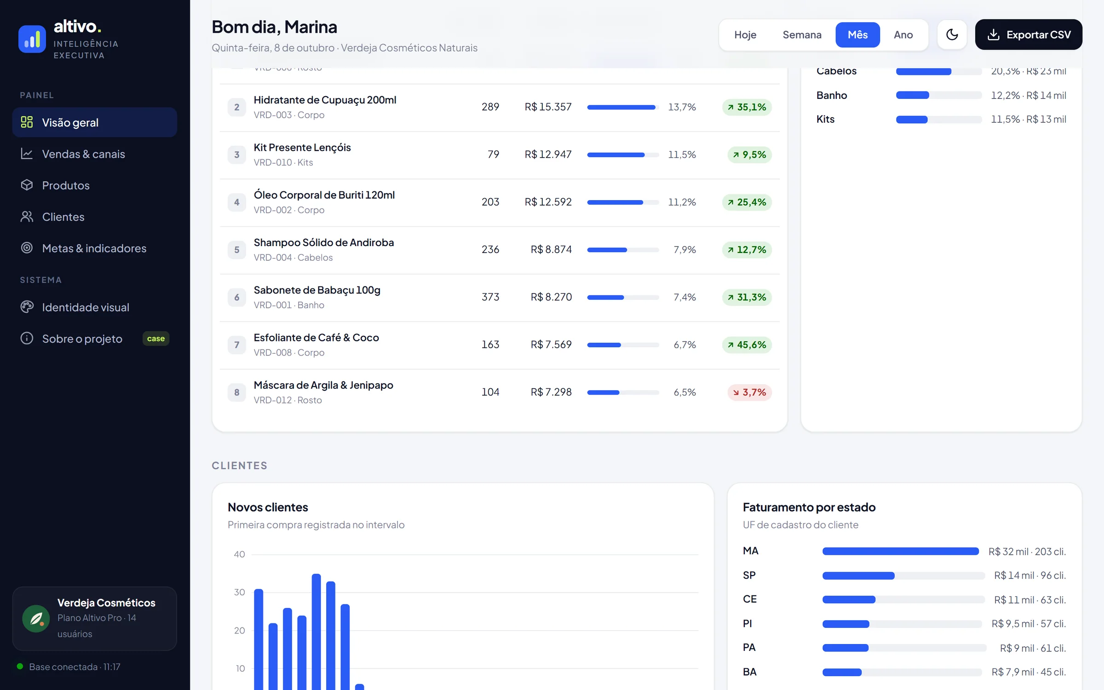Click the SP state row
The height and width of the screenshot is (690, 1104).
[904, 575]
